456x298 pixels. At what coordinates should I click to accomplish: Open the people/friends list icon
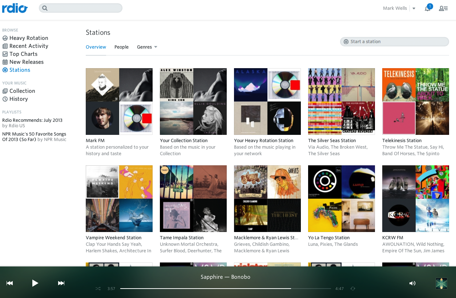click(x=443, y=8)
